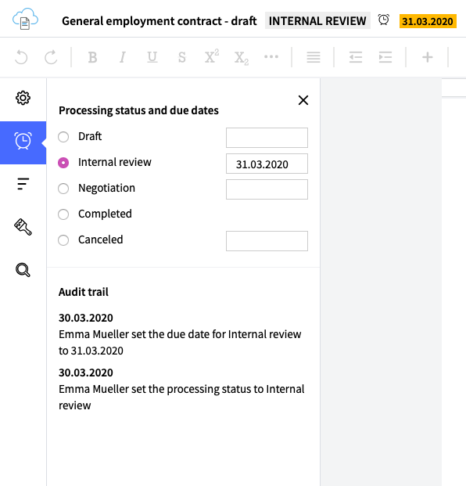Apply superscript formatting
The image size is (466, 486).
pyautogui.click(x=212, y=56)
